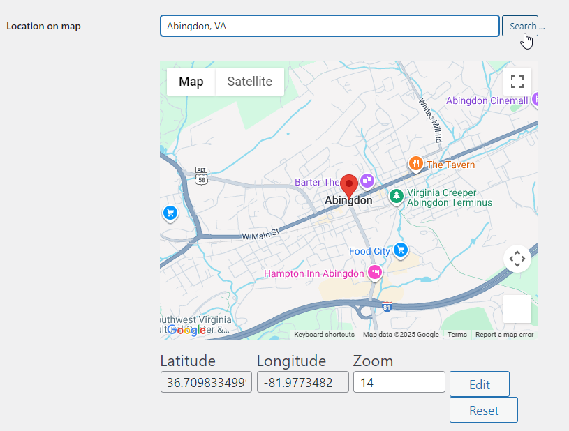The height and width of the screenshot is (431, 569).
Task: Switch to Satellite map view
Action: [249, 82]
